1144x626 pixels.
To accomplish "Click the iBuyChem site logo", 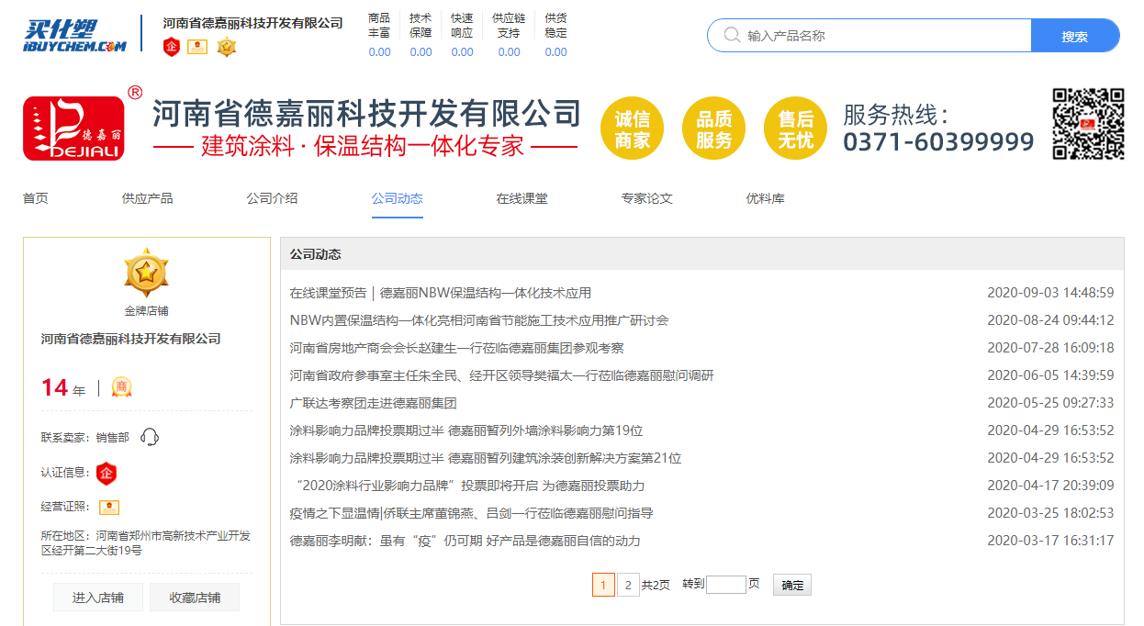I will (x=74, y=34).
